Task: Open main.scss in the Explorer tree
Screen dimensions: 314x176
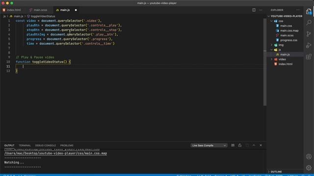Action: tap(287, 35)
